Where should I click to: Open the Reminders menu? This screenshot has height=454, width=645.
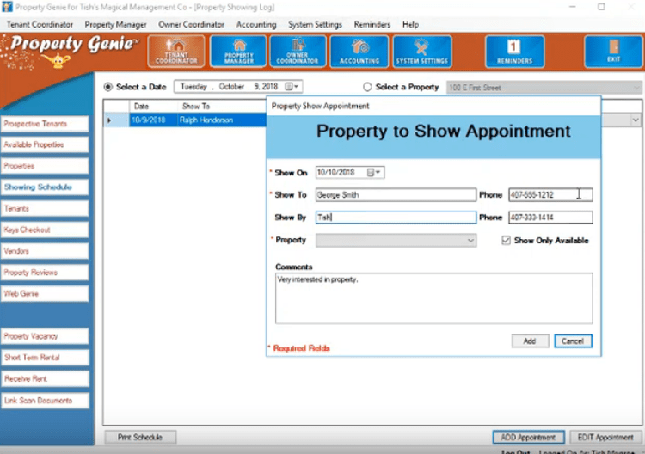pyautogui.click(x=372, y=25)
